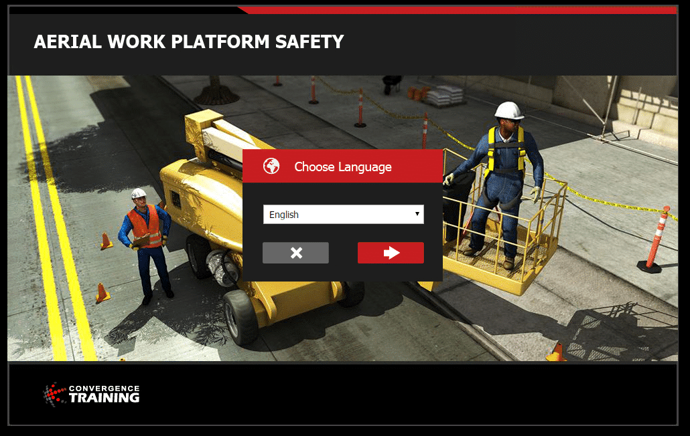
Task: Click the white hard hat of basket worker
Action: [509, 110]
